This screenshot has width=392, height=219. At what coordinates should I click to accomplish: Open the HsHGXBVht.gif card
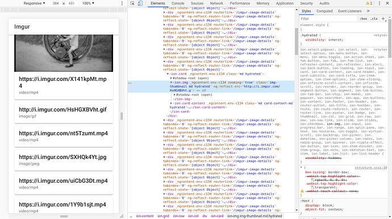pyautogui.click(x=64, y=113)
